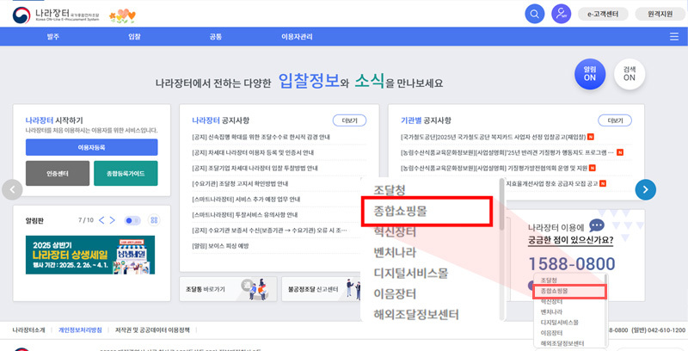
Task: Open 국가철도공단 복지카드 사업자 선정 입찰공고
Action: pos(494,138)
